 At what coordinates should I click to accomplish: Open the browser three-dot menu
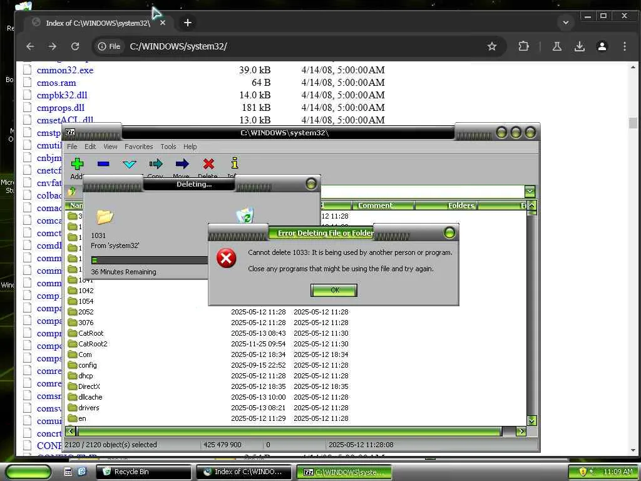(x=625, y=46)
